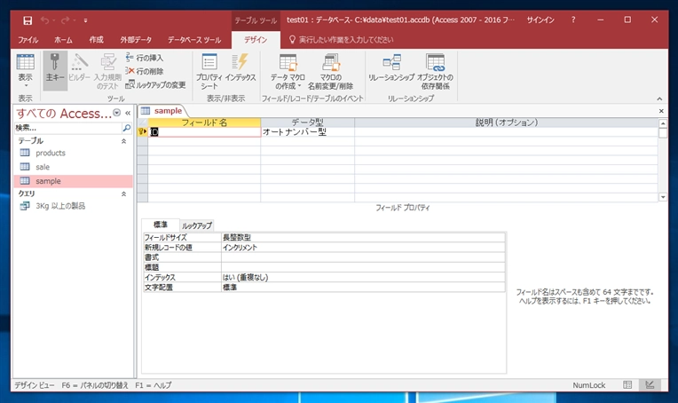The width and height of the screenshot is (678, 403).
Task: Click the フィールドサイズ value 長整数型
Action: (363, 237)
